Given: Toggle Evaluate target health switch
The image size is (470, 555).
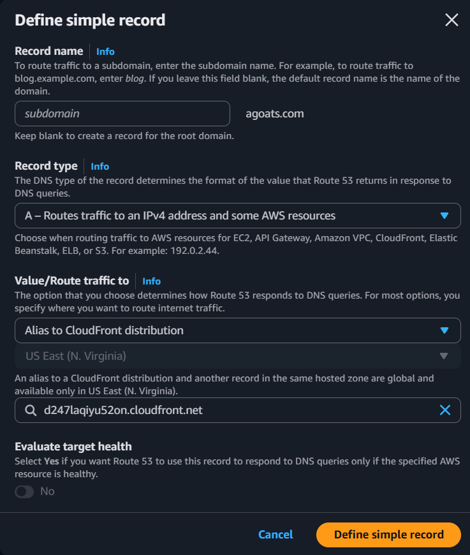Looking at the screenshot, I should coord(24,491).
